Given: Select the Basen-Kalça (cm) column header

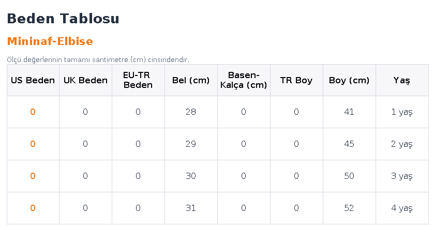Looking at the screenshot, I should [244, 80].
